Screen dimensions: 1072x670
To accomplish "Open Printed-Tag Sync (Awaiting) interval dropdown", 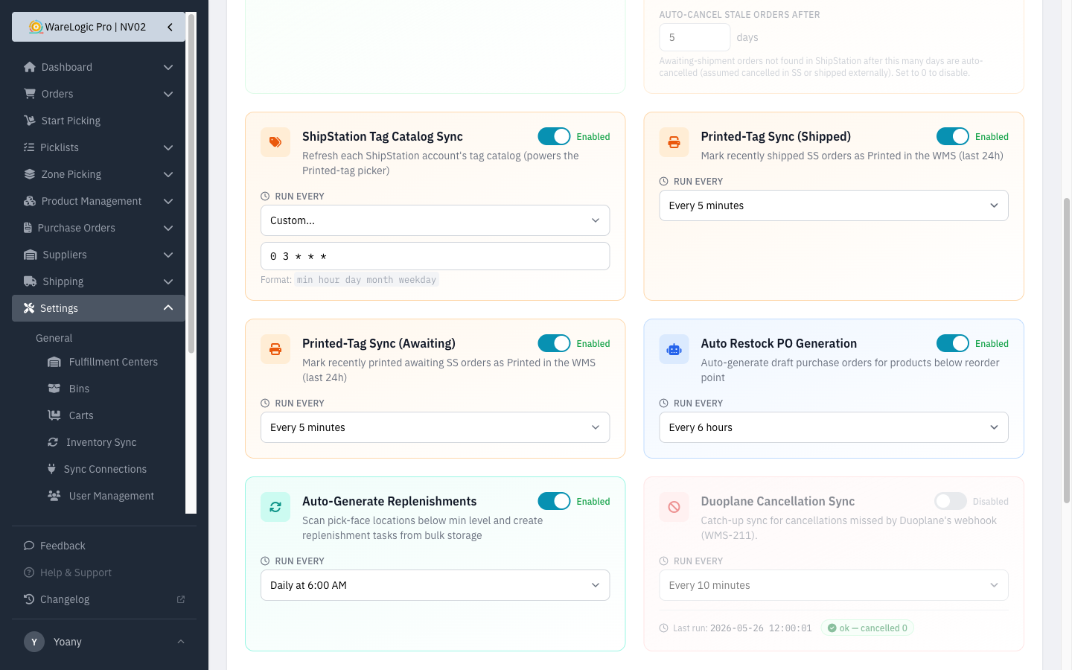I will [x=435, y=427].
